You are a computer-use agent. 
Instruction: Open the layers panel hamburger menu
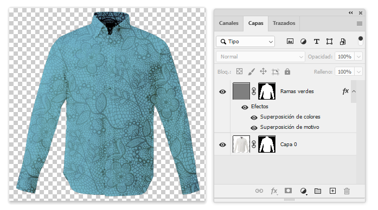tap(360, 23)
